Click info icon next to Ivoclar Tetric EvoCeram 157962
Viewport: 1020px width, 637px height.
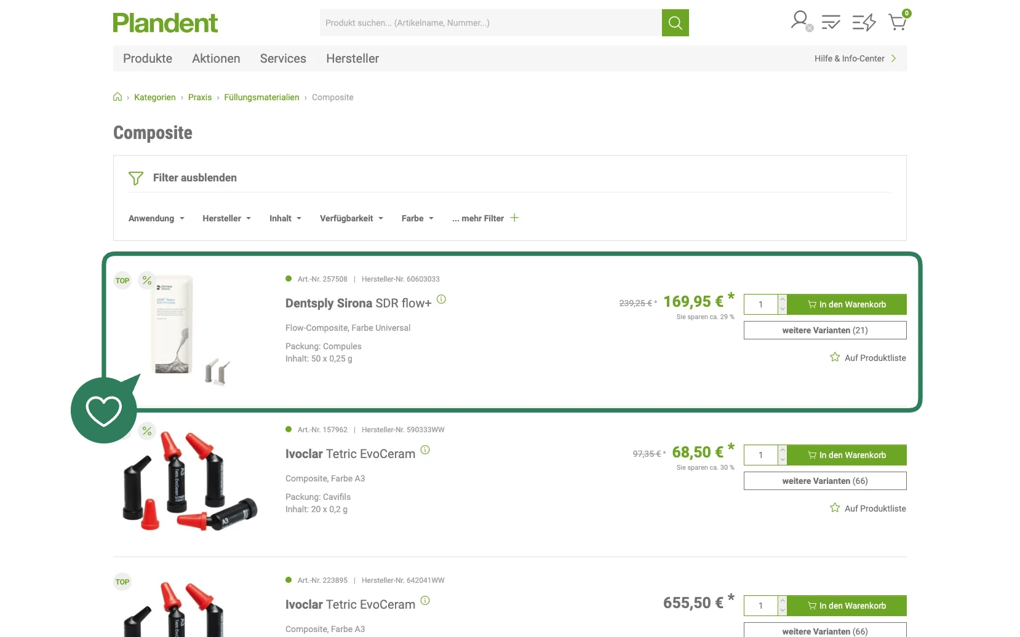425,450
